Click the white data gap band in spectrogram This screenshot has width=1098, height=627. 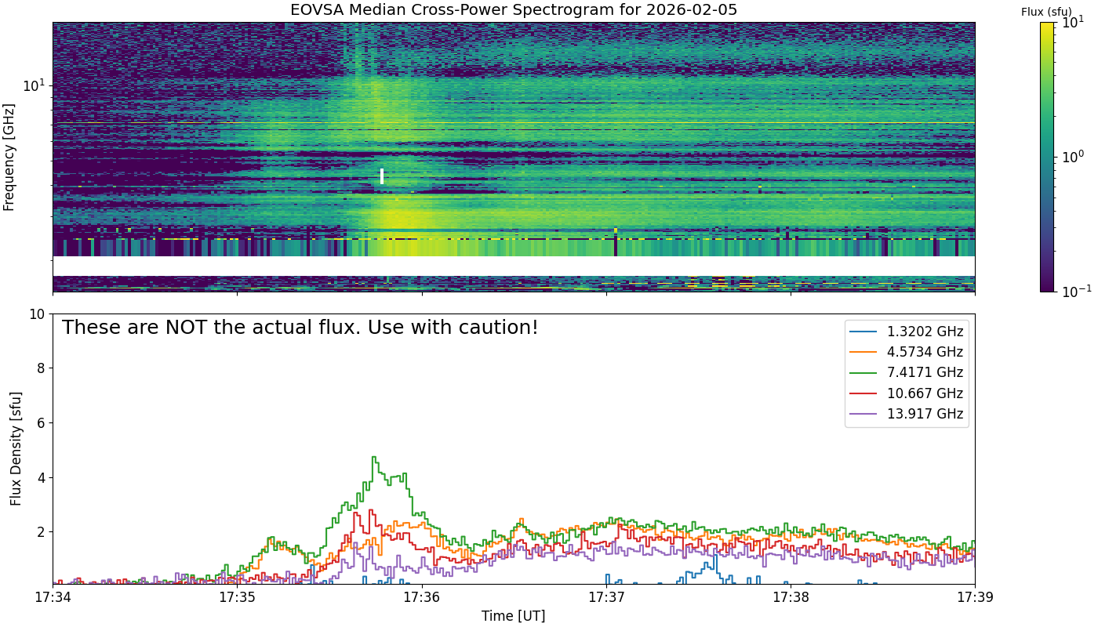[514, 266]
